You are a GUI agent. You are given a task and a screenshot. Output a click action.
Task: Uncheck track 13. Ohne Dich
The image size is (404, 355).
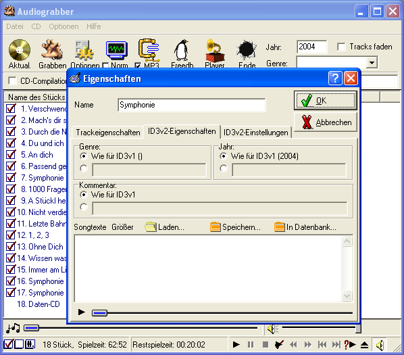pyautogui.click(x=11, y=246)
